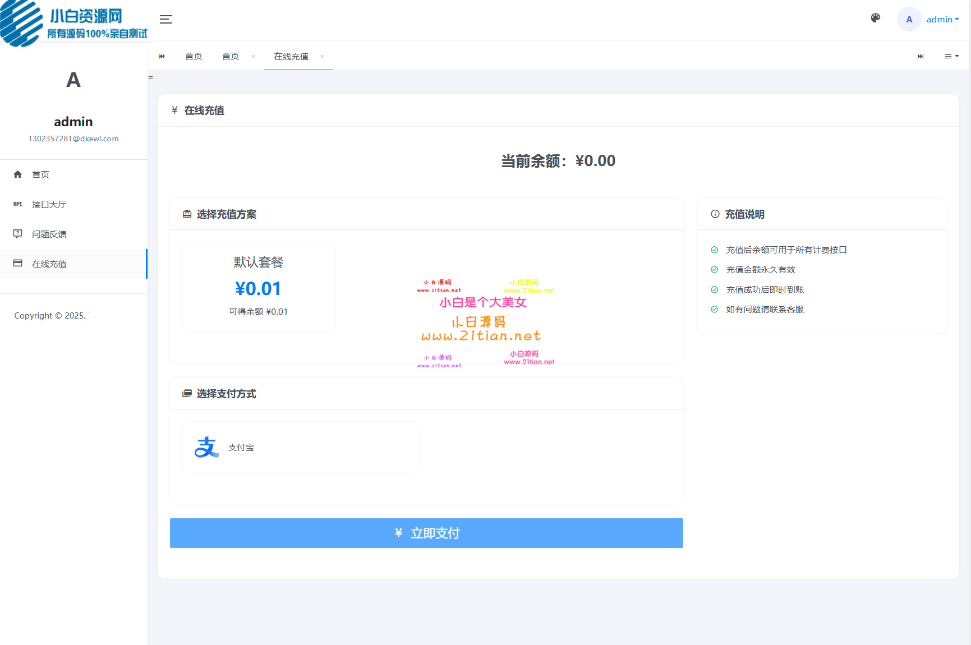
Task: Click the rewind icon on the tab bar
Action: [x=162, y=56]
